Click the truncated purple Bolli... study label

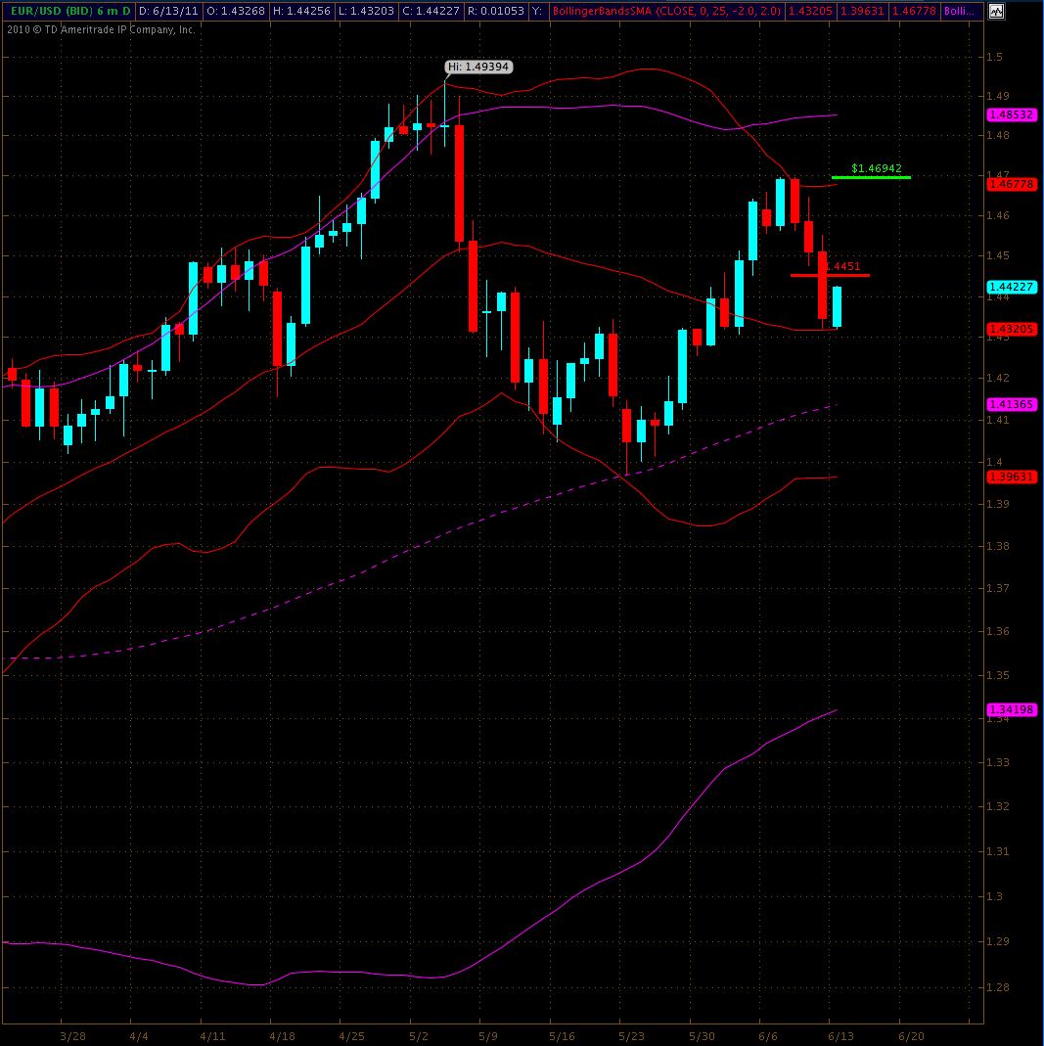pyautogui.click(x=960, y=12)
